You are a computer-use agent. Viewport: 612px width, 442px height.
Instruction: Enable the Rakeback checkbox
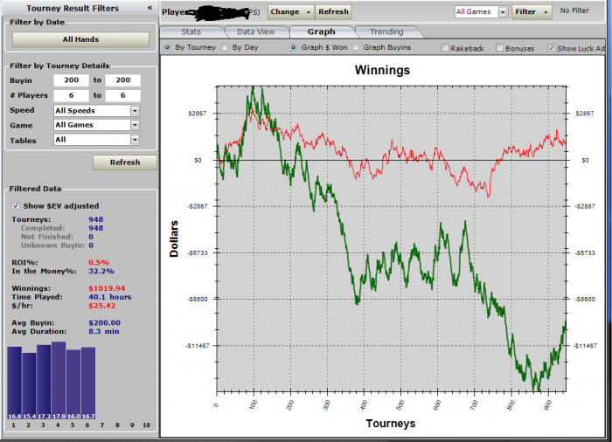(445, 48)
